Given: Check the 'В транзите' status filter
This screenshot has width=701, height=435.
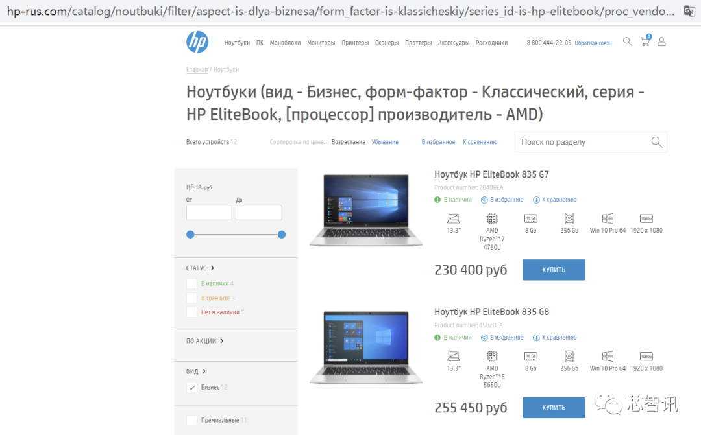Looking at the screenshot, I should [191, 298].
